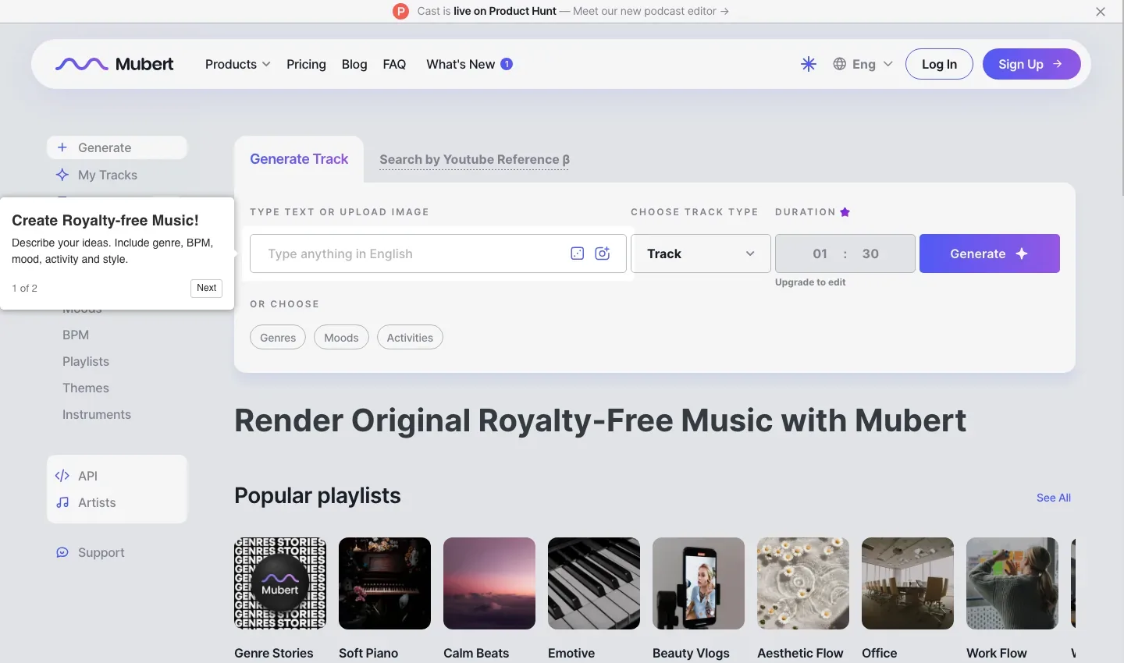1124x663 pixels.
Task: Click the Mubert logo in the header
Action: coord(115,64)
